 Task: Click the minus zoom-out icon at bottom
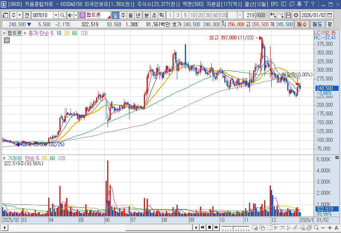[323, 227]
